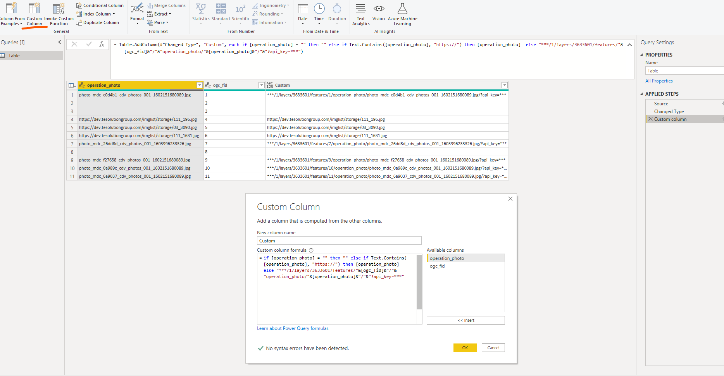Expand the Extract dropdown

click(170, 14)
